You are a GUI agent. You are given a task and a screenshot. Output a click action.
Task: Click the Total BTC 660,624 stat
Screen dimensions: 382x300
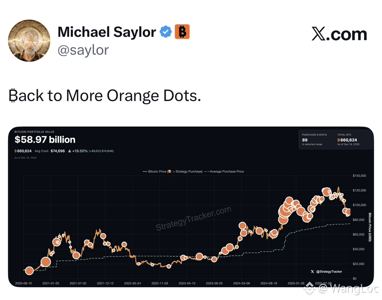(x=348, y=140)
